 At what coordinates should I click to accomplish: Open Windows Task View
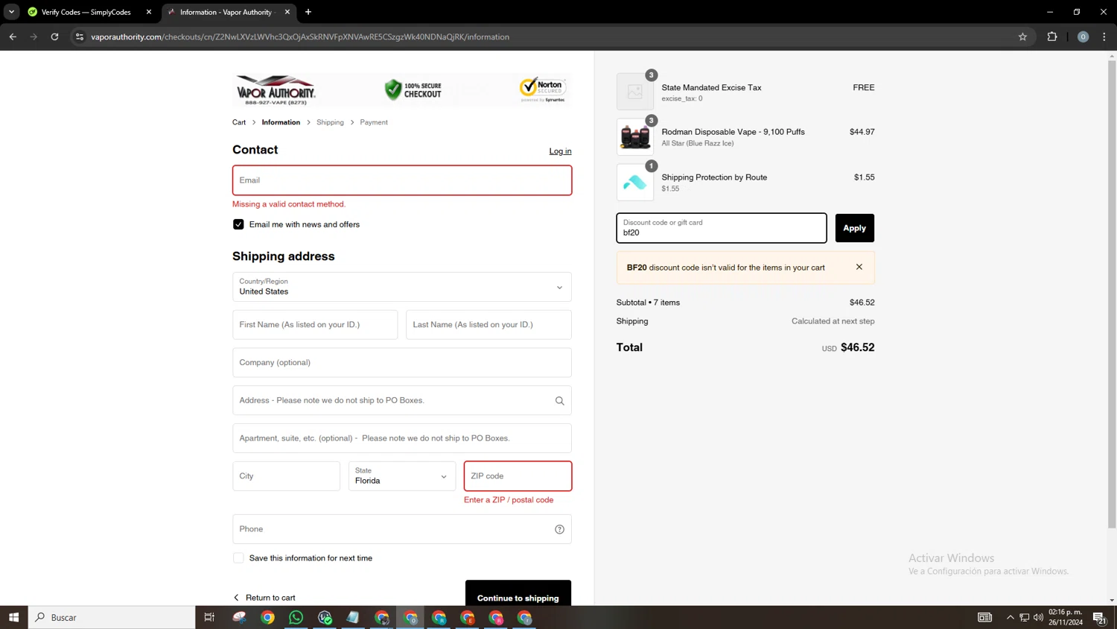tap(209, 617)
